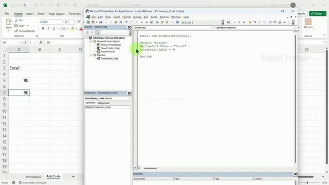Select Procedures_Code module in Project tree

tap(109, 59)
